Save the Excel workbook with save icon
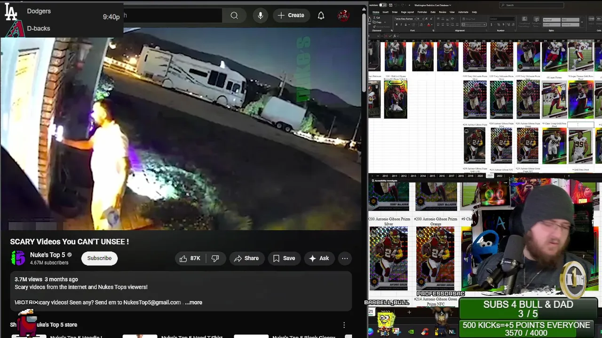This screenshot has height=338, width=602. point(390,5)
